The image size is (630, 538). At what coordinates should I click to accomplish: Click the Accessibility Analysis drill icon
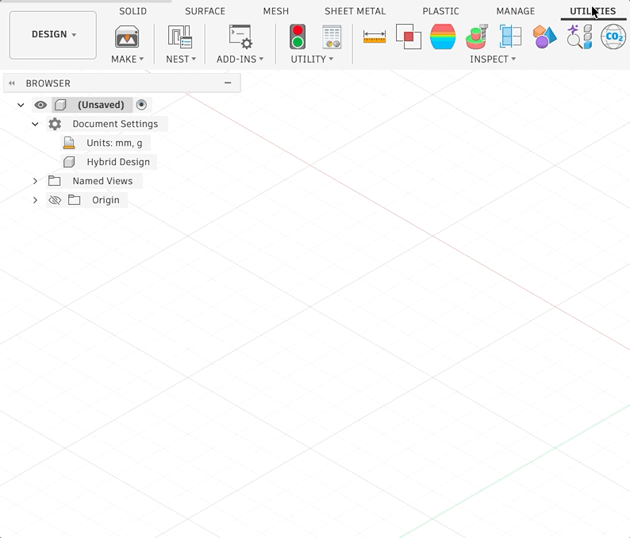coord(477,37)
